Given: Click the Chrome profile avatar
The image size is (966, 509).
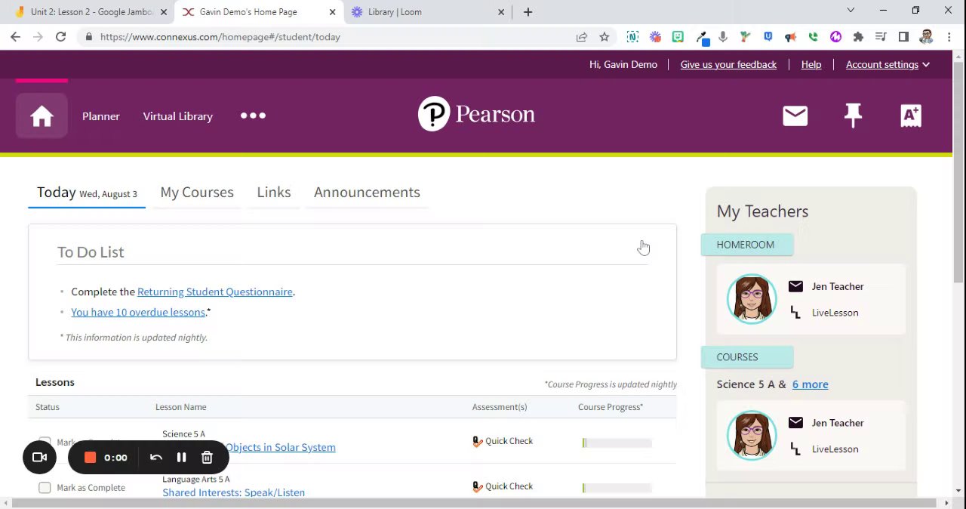Looking at the screenshot, I should 927,36.
